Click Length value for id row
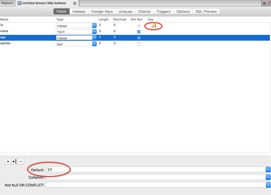Viewport: 271px width, 195px height. [x=100, y=25]
